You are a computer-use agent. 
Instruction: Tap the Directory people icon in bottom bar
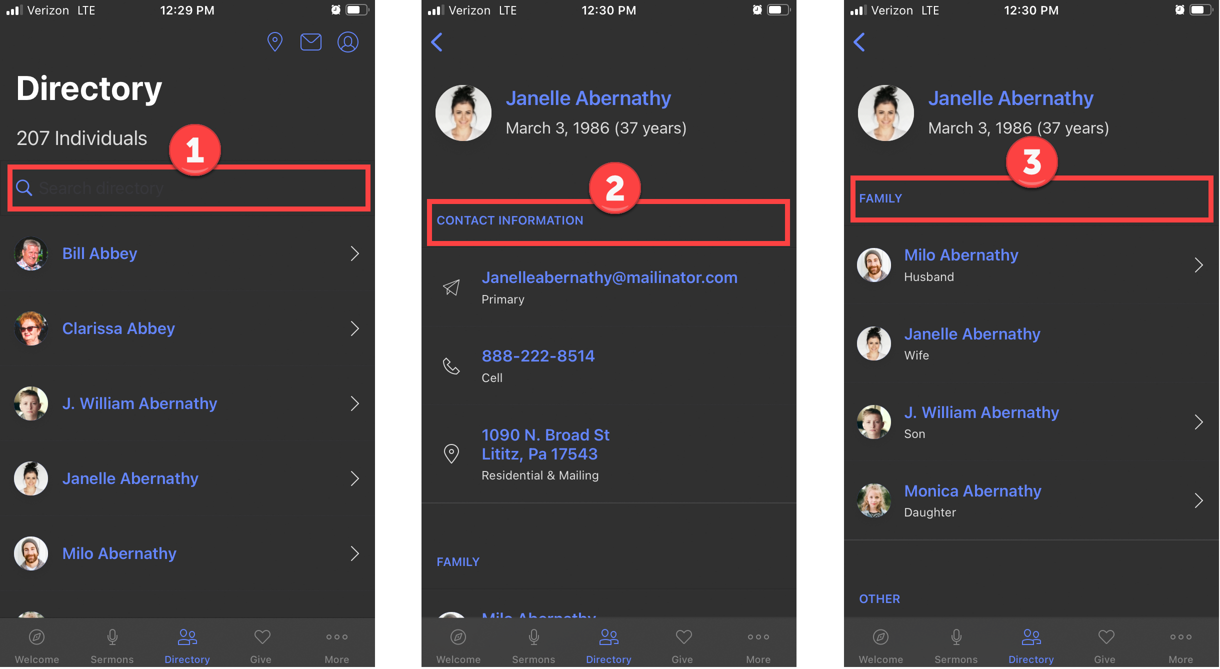click(x=186, y=637)
